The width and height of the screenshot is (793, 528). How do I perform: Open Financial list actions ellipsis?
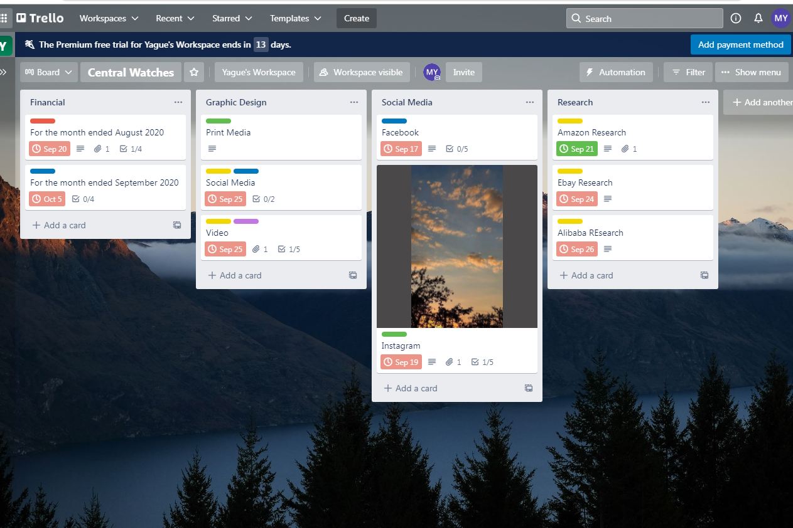coord(178,102)
